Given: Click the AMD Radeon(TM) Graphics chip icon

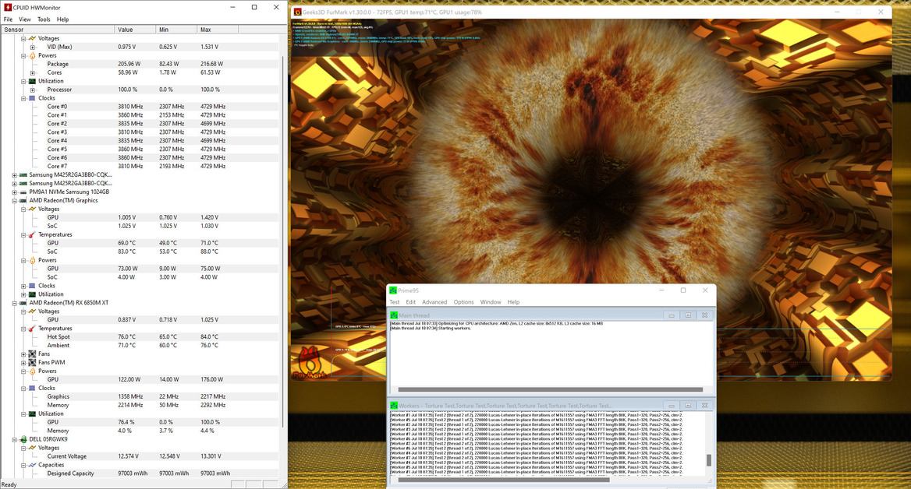Looking at the screenshot, I should (23, 201).
